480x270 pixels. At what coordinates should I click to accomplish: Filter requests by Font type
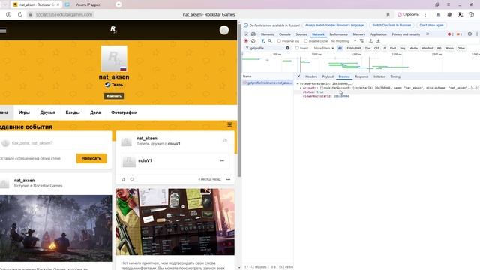click(x=393, y=48)
